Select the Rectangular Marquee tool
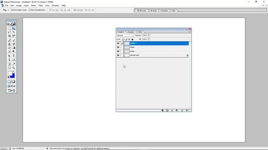The height and width of the screenshot is (150, 268). (x=9, y=29)
